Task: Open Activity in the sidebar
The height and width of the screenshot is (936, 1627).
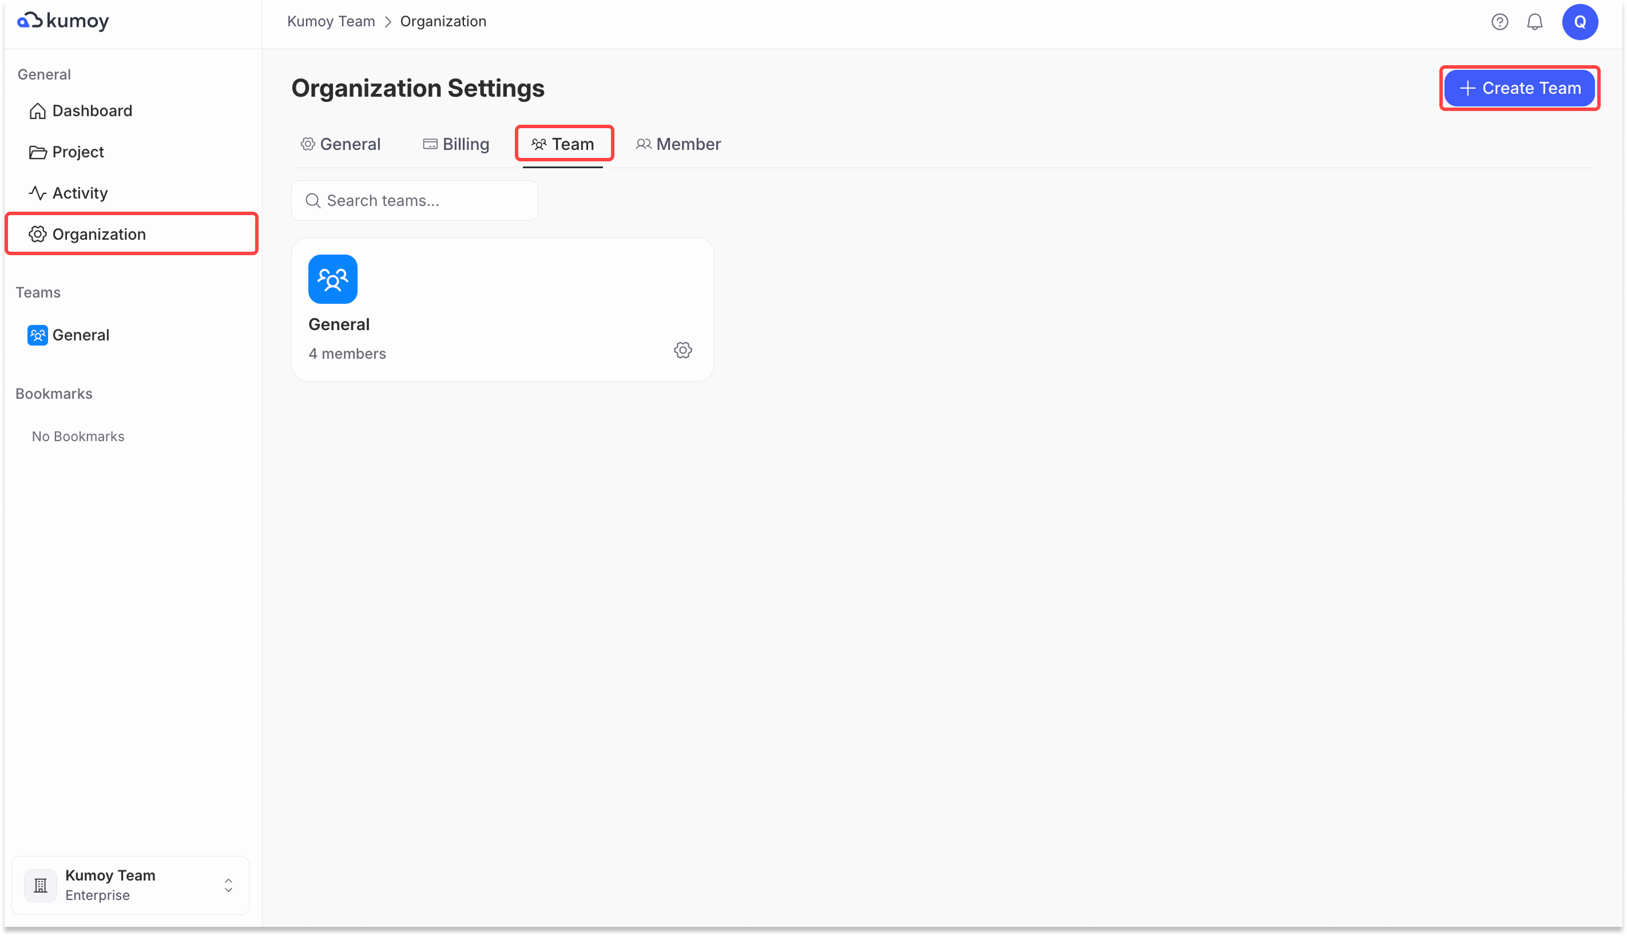Action: [80, 193]
